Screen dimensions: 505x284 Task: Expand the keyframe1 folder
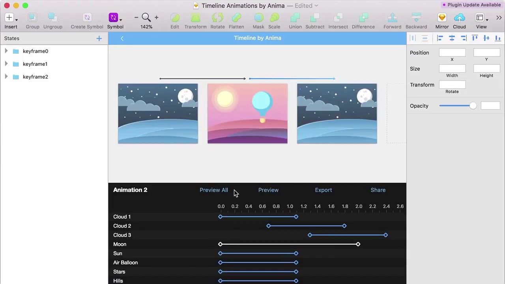coord(6,64)
